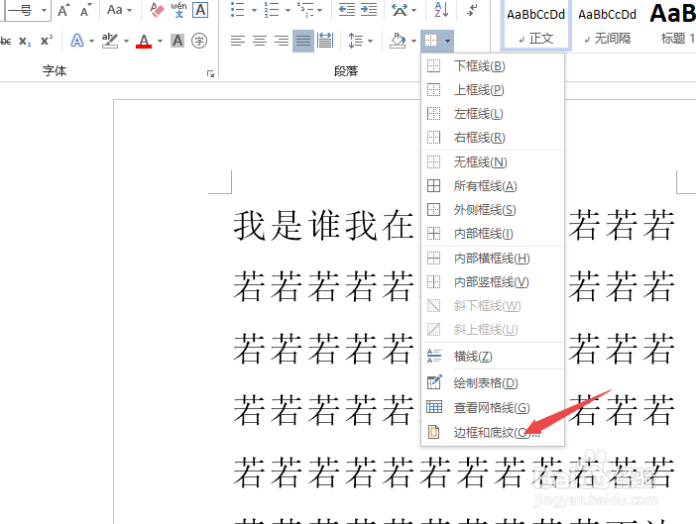Viewport: 696px width, 524px height.
Task: Choose 无框线(N) no border
Action: tap(493, 162)
